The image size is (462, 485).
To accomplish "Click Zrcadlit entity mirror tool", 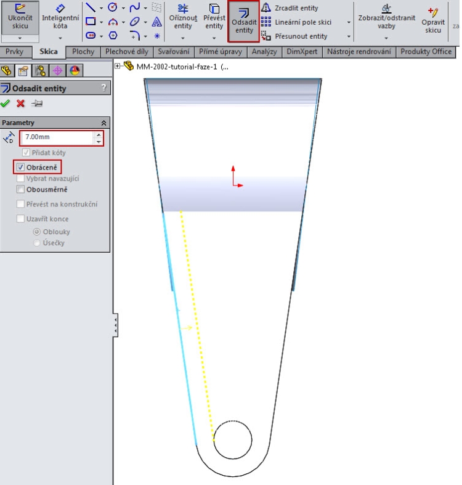I will 290,8.
